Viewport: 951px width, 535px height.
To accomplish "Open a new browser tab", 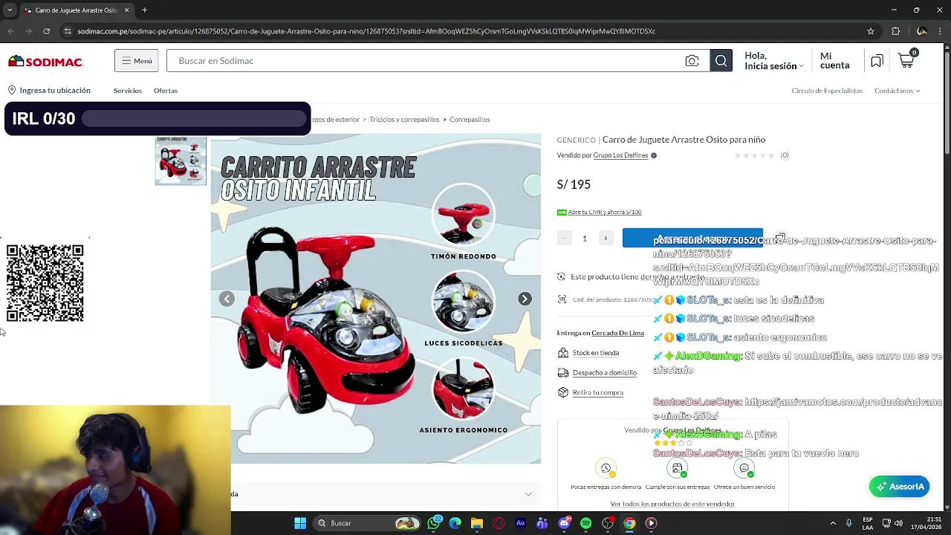I will (144, 10).
